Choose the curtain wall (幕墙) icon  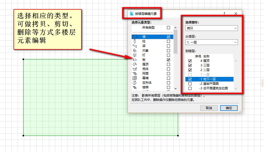(135, 78)
